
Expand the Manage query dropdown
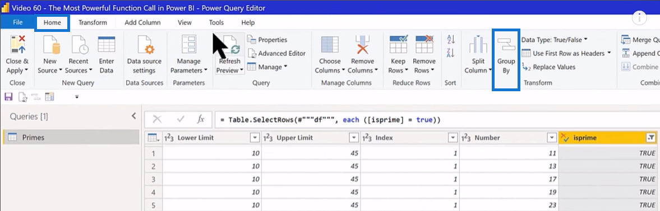point(285,67)
